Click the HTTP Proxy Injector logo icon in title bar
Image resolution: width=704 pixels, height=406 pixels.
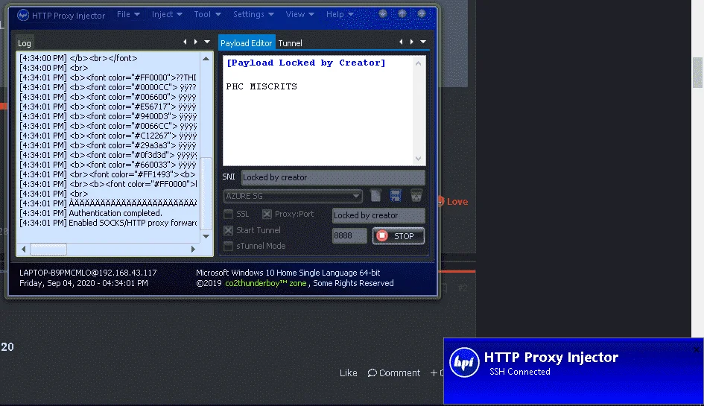point(23,15)
